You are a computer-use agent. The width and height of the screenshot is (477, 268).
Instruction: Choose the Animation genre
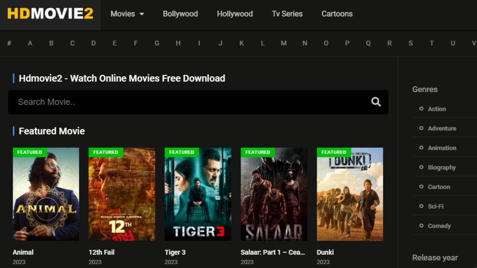pos(442,148)
